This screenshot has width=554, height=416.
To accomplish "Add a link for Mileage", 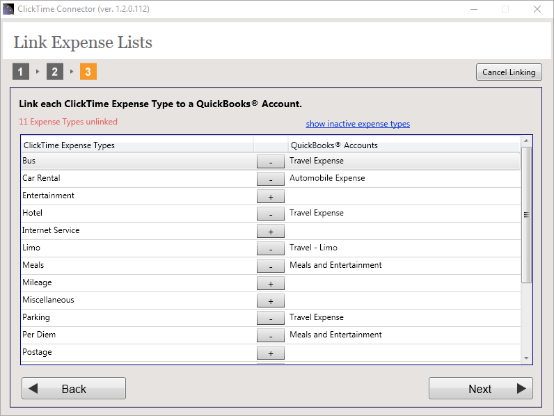I will (x=270, y=283).
